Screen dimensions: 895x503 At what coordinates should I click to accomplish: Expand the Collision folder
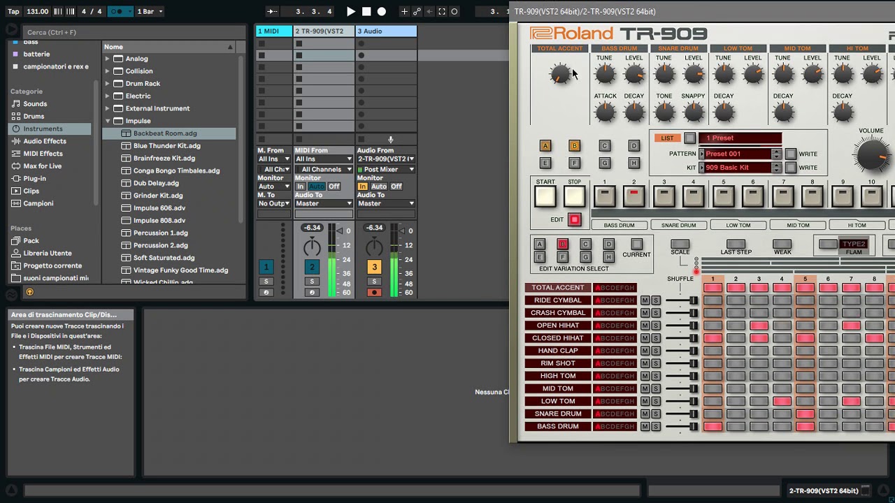pos(107,71)
